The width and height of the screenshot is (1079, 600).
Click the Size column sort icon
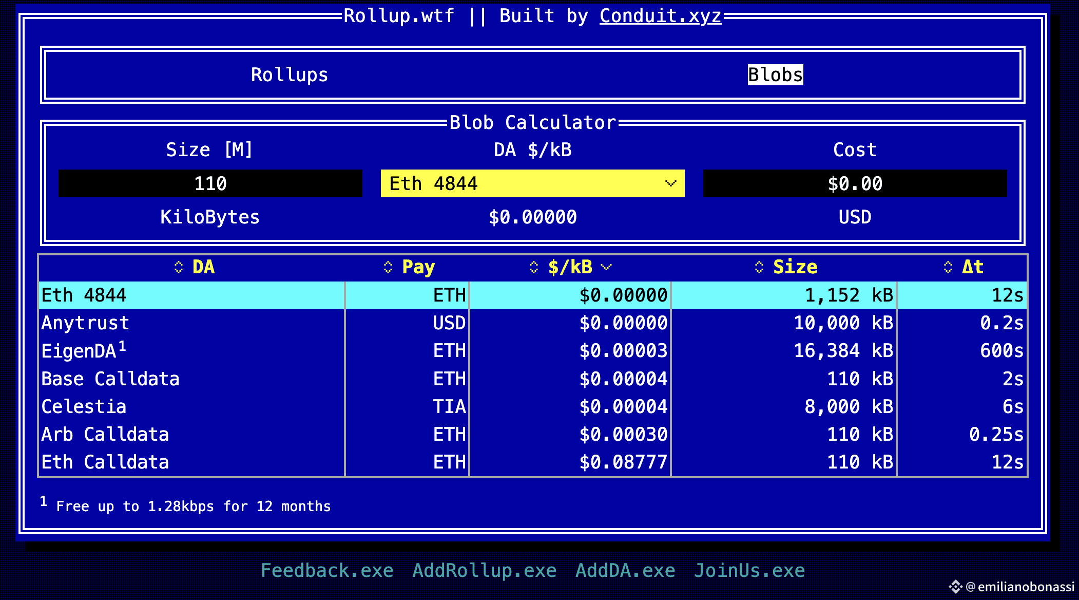(759, 267)
